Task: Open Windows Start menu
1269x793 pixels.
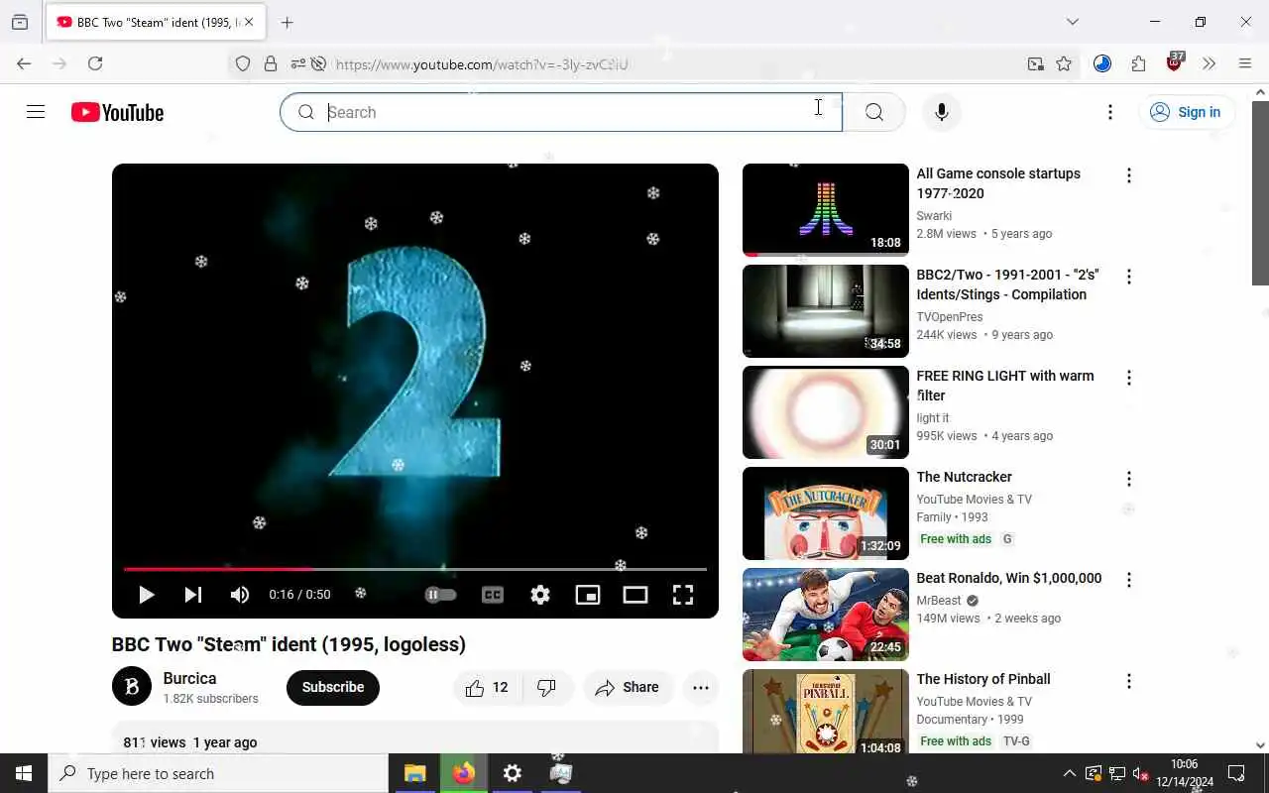Action: point(24,773)
